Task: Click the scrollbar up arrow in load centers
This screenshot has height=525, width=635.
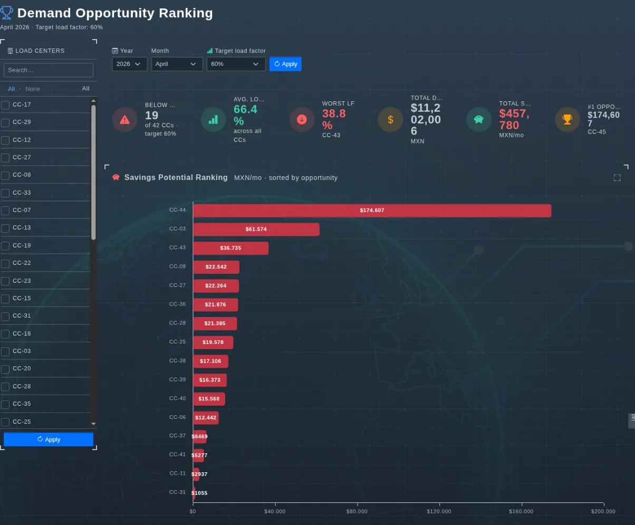Action: (x=93, y=100)
